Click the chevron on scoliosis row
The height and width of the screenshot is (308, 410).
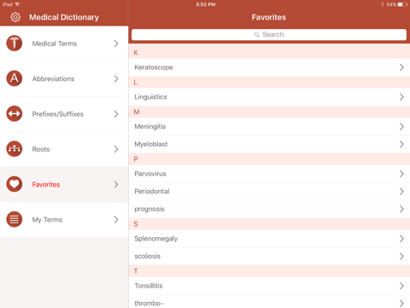(401, 257)
